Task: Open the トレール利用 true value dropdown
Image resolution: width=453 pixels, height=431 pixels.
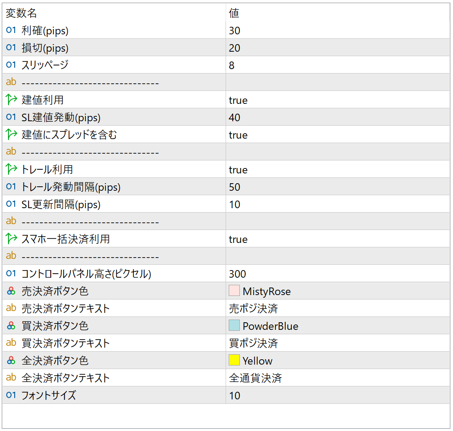Action: (238, 170)
